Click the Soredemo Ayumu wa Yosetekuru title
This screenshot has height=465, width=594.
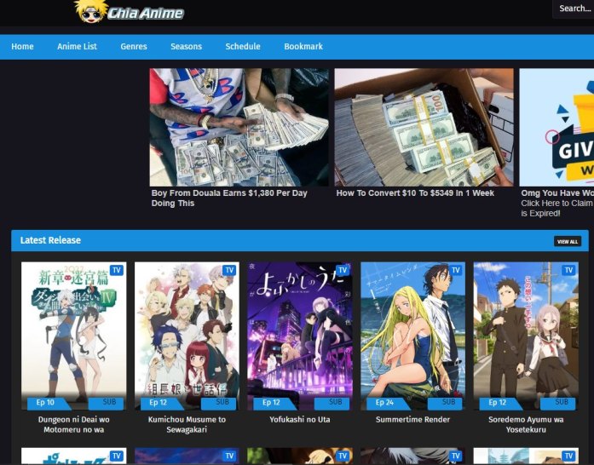526,424
